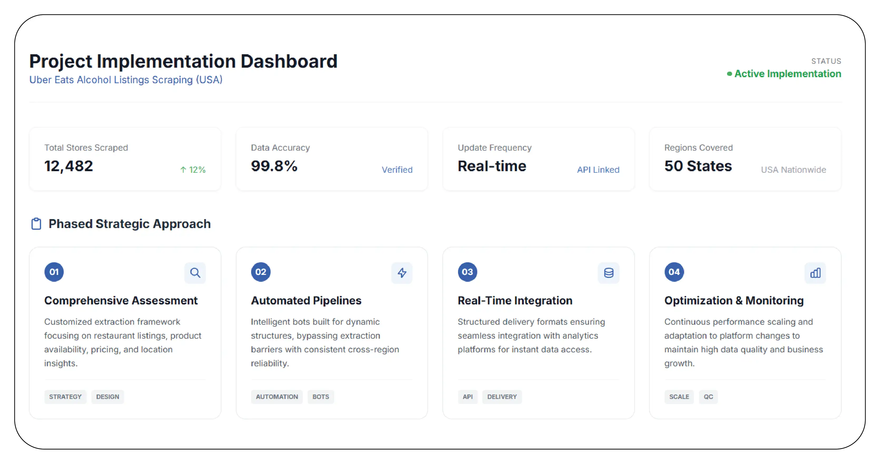Click the QC tag chip
This screenshot has width=880, height=464.
[708, 397]
